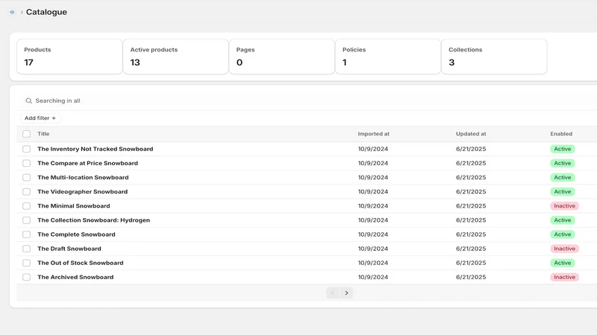Toggle the select-all checkbox in the Title header
This screenshot has height=335, width=597.
pos(26,134)
